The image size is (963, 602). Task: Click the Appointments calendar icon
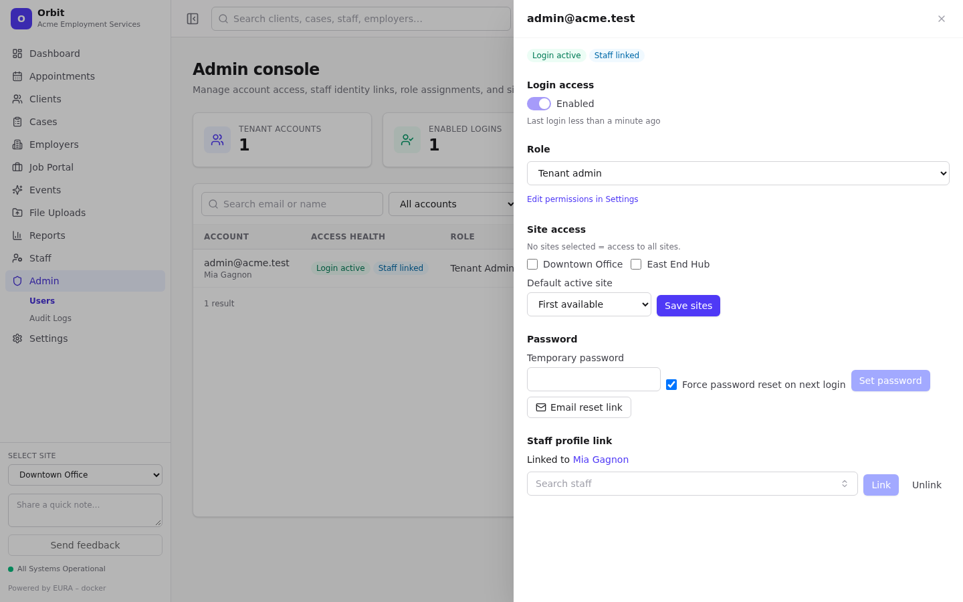pos(17,76)
